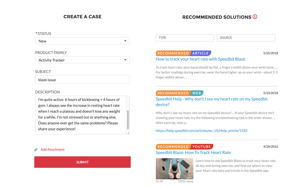Click the Recommended Article badge
The height and width of the screenshot is (188, 307).
pos(183,53)
